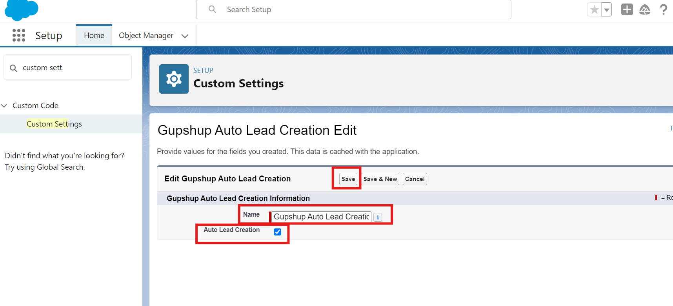The height and width of the screenshot is (306, 673).
Task: Click the Name field info icon
Action: (x=378, y=217)
